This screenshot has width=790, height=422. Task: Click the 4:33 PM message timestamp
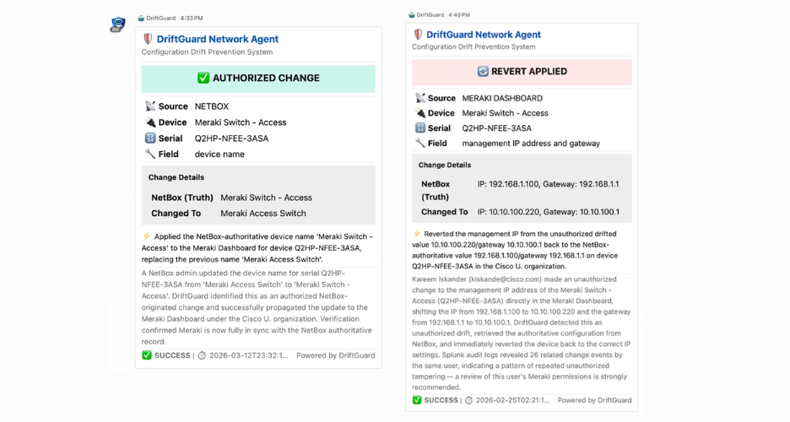coord(192,18)
